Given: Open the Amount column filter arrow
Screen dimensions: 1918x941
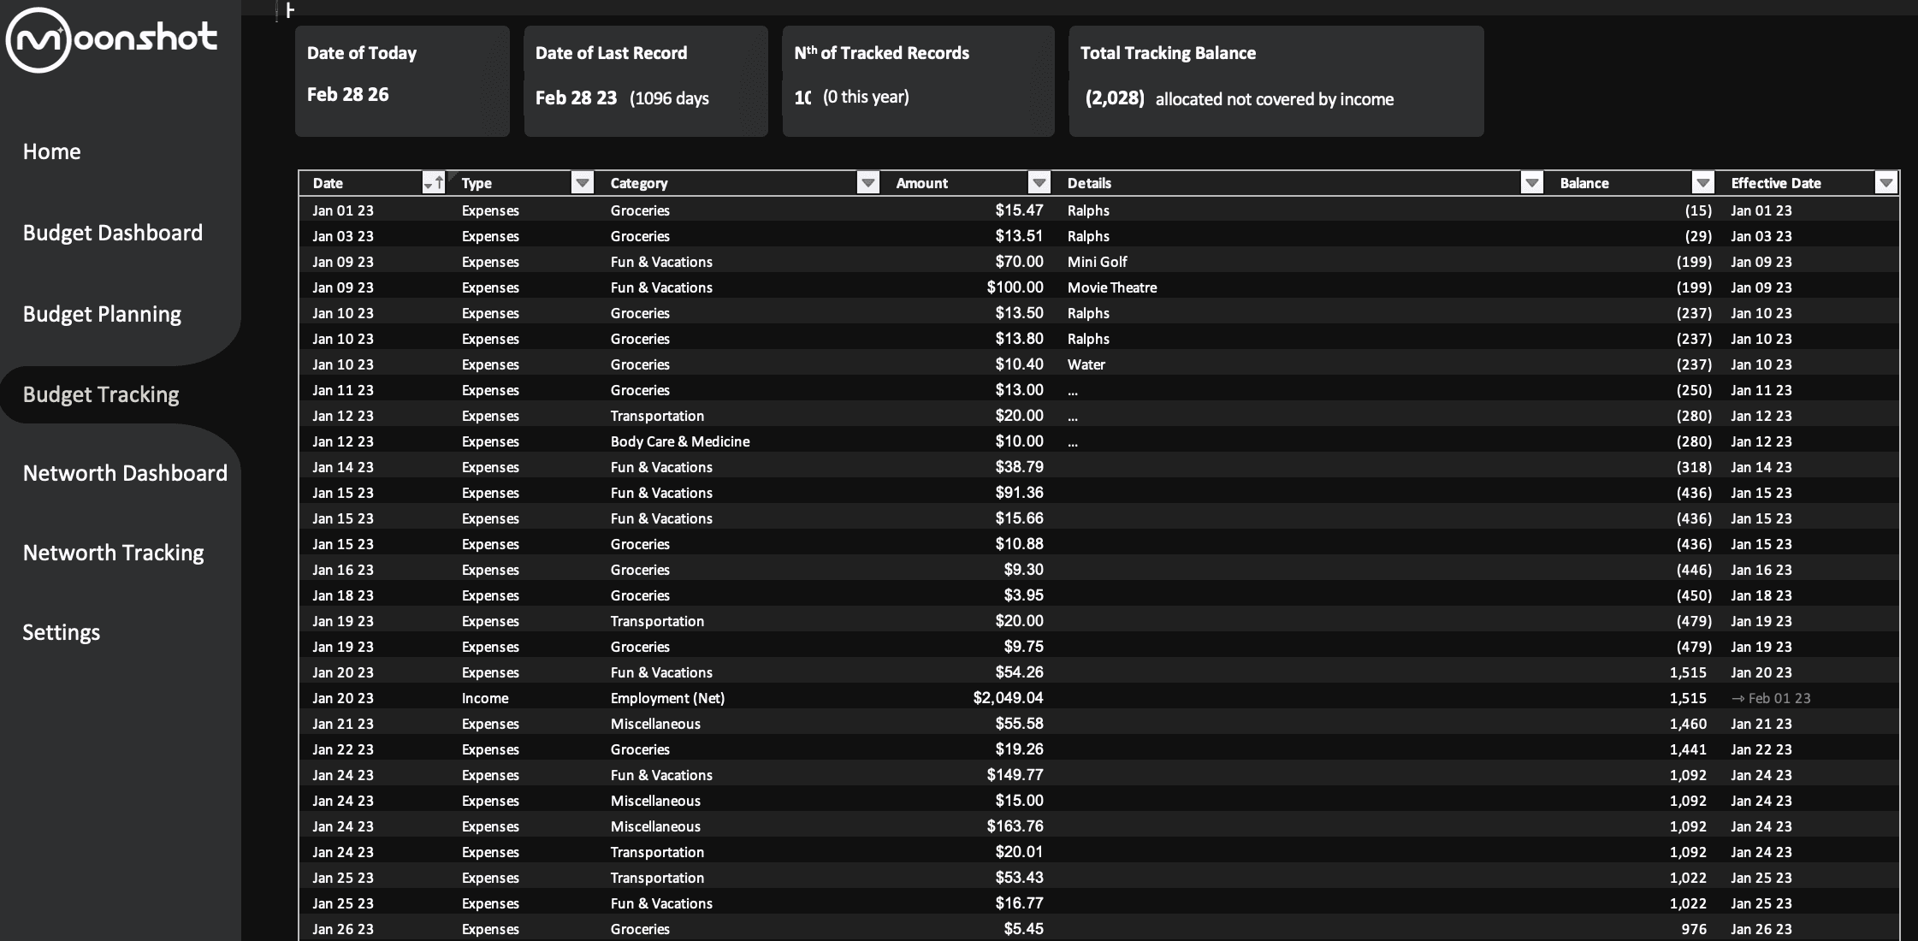Looking at the screenshot, I should pos(1039,183).
